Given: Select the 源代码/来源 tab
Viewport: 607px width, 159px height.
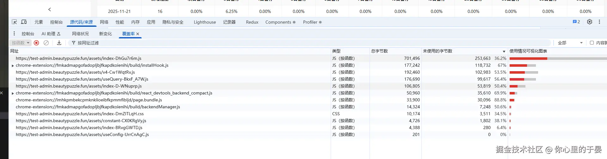Looking at the screenshot, I should click(x=81, y=22).
